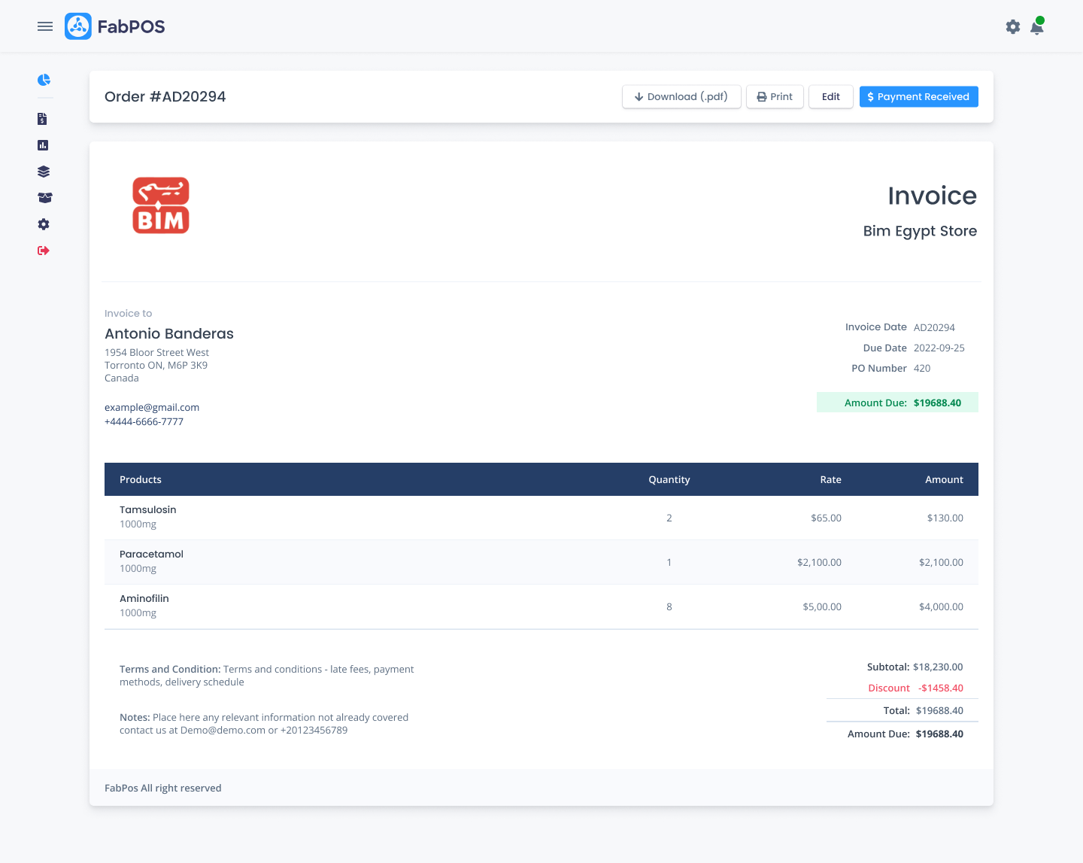1083x863 pixels.
Task: Select the Paracetamol product row name
Action: [x=151, y=554]
